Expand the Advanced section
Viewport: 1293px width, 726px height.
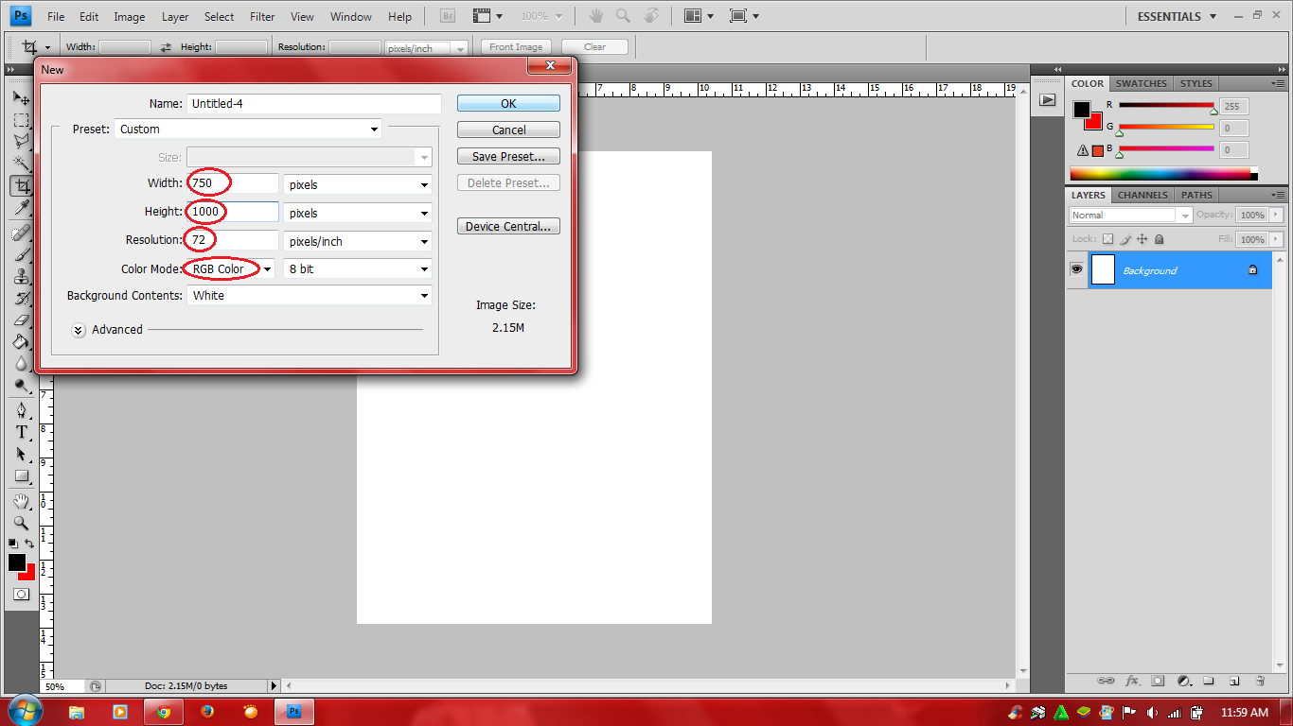point(80,330)
